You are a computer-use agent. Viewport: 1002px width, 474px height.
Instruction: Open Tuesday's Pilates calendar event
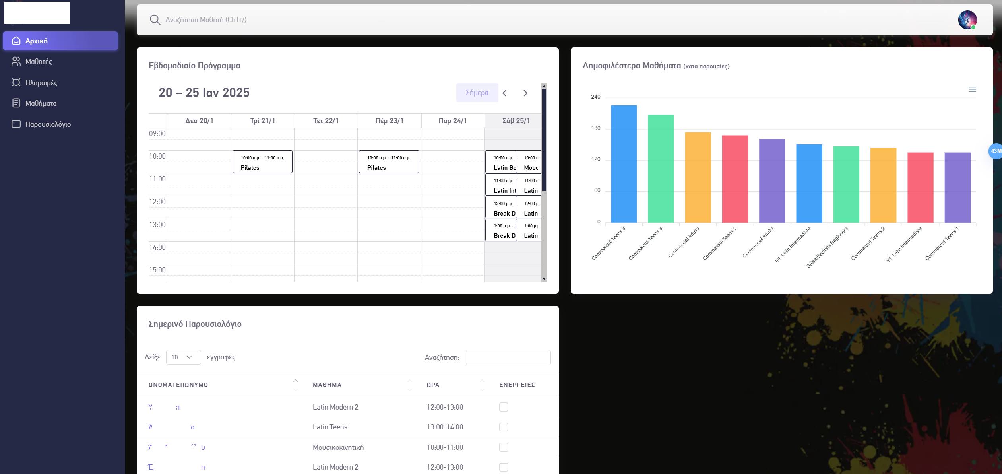click(262, 162)
